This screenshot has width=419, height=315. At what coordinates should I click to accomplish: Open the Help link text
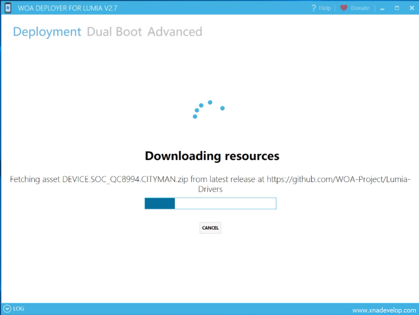[x=325, y=8]
